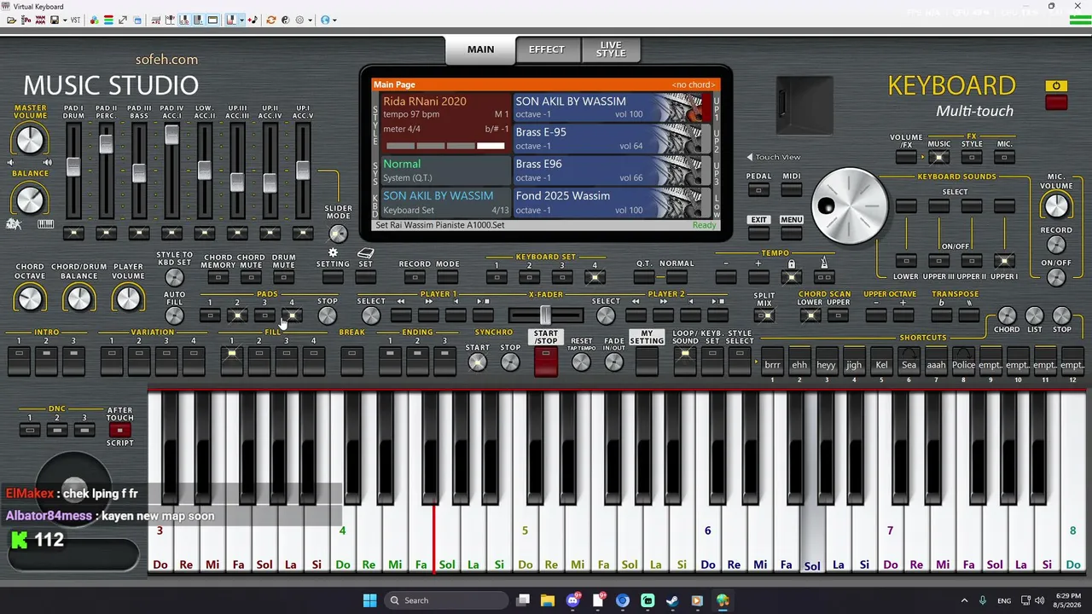Click the Master Volume knob
This screenshot has width=1092, height=614.
[29, 140]
